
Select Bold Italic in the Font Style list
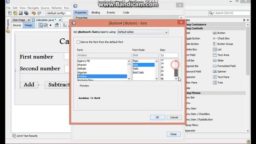point(138,72)
